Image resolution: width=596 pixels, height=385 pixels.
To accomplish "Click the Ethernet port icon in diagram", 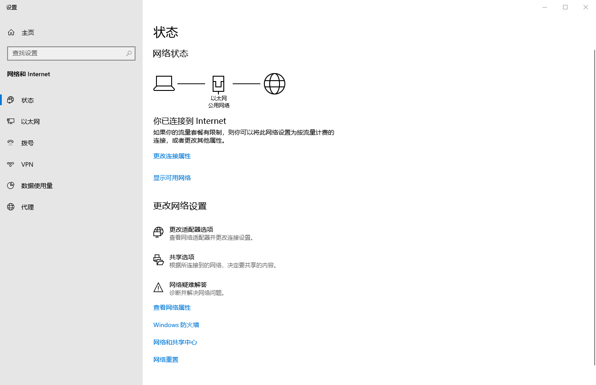I will [x=218, y=84].
